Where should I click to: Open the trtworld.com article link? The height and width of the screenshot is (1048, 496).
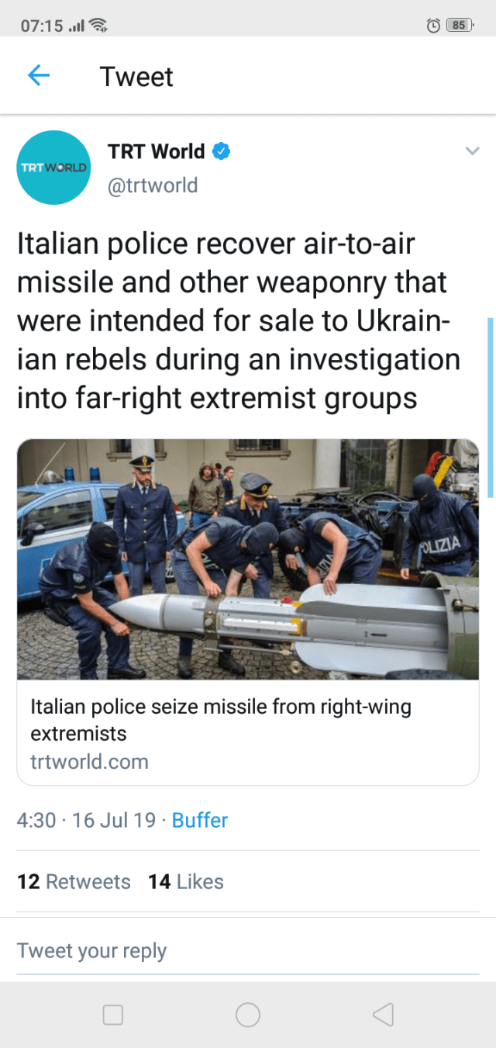(x=89, y=761)
